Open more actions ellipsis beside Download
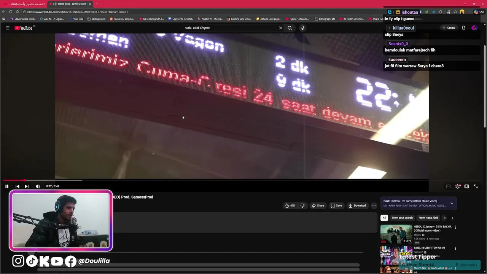Viewport: 487px width, 274px height. point(374,205)
